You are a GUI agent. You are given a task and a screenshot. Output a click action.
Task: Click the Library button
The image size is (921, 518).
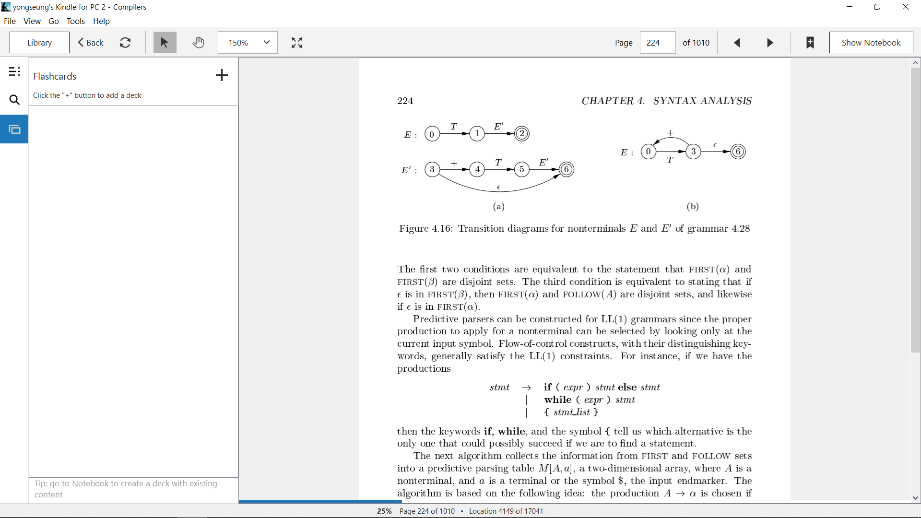click(39, 43)
